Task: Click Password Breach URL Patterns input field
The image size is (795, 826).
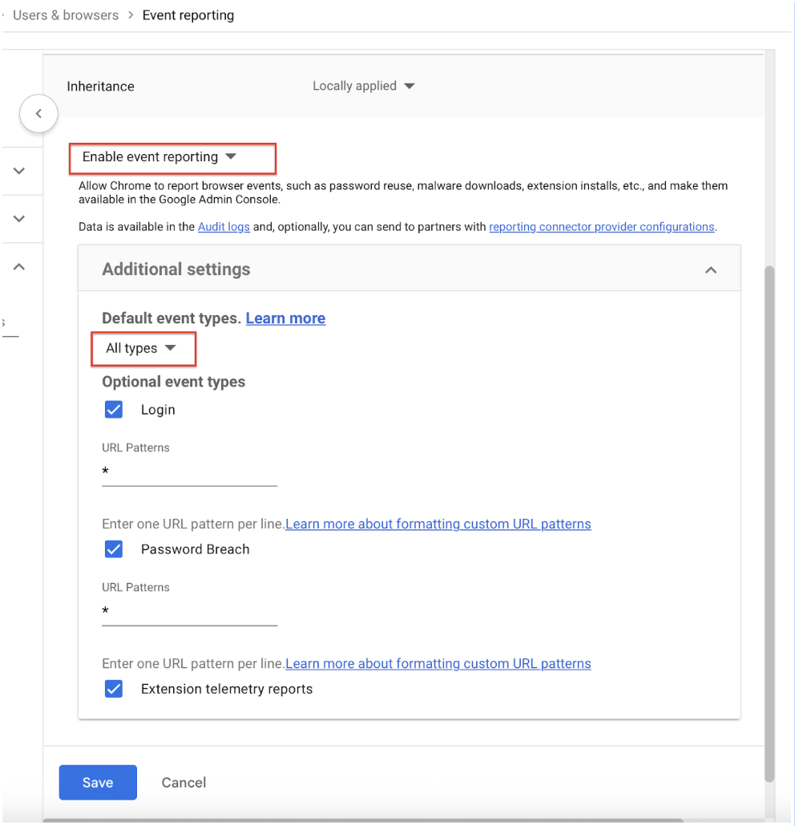Action: click(x=189, y=613)
